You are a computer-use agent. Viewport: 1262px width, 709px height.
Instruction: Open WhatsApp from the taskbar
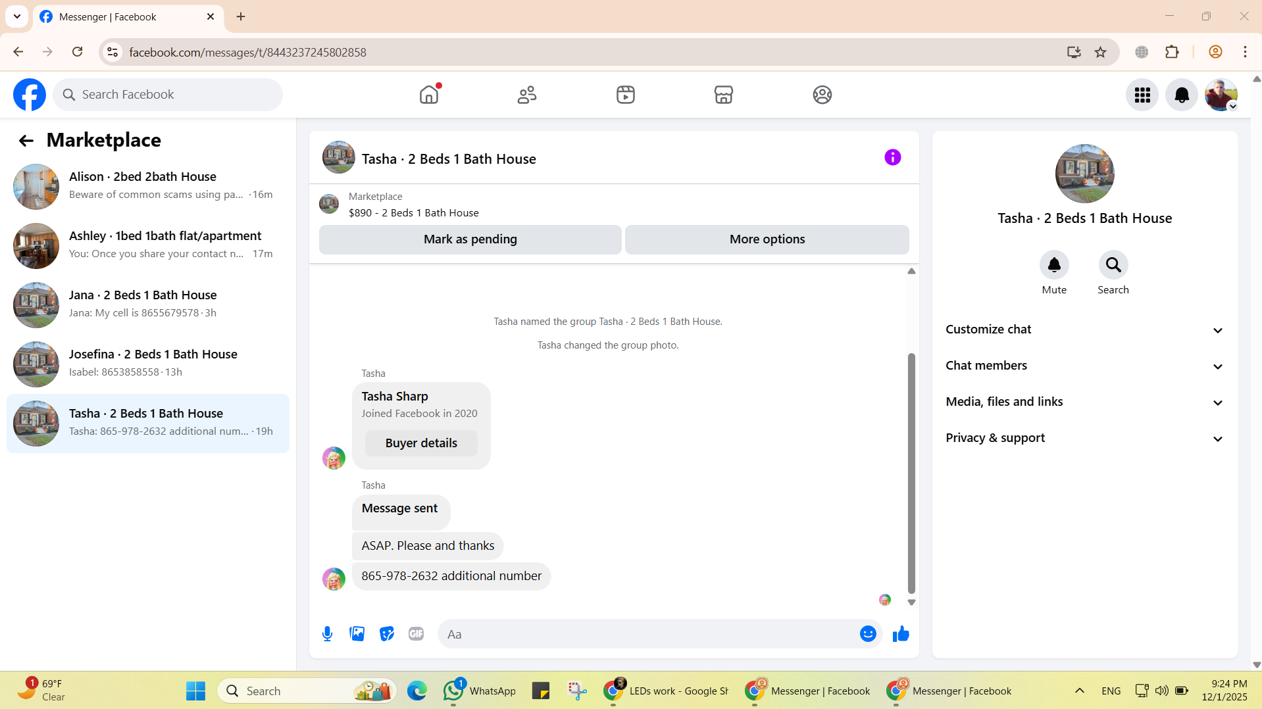(x=480, y=691)
